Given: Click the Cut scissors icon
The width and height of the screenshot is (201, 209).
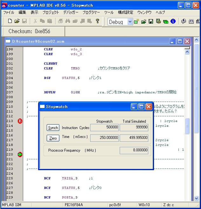Looking at the screenshot, I should (35, 21).
